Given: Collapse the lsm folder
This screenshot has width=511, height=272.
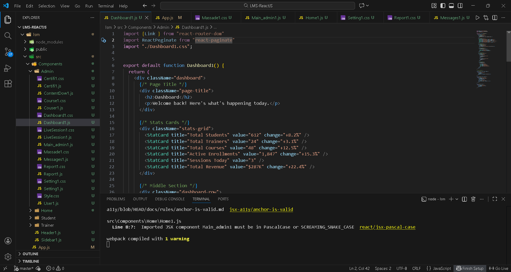Looking at the screenshot, I should [x=23, y=34].
